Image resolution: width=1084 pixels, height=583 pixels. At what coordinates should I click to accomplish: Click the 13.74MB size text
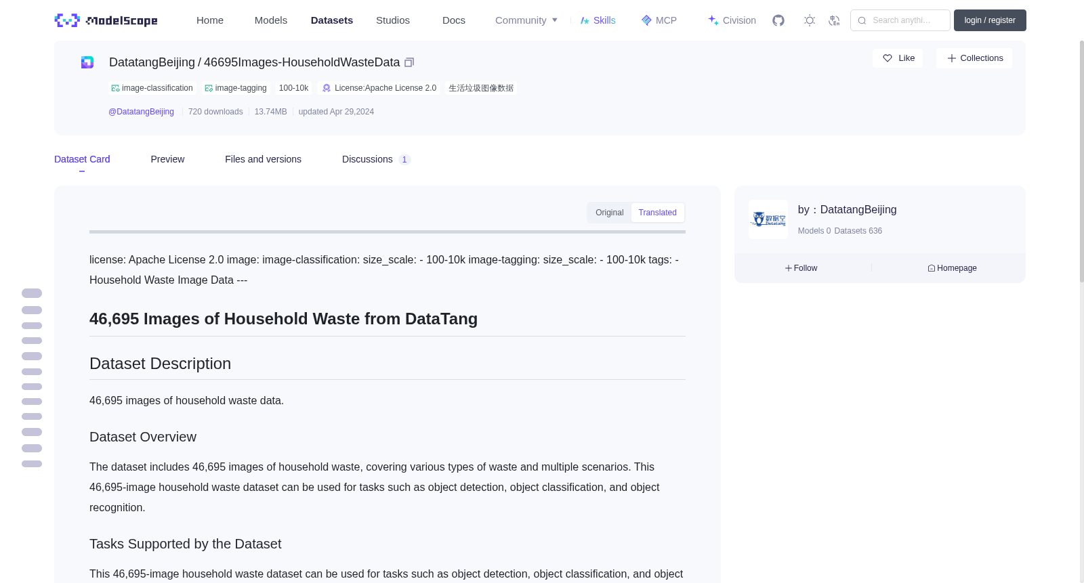tap(270, 112)
